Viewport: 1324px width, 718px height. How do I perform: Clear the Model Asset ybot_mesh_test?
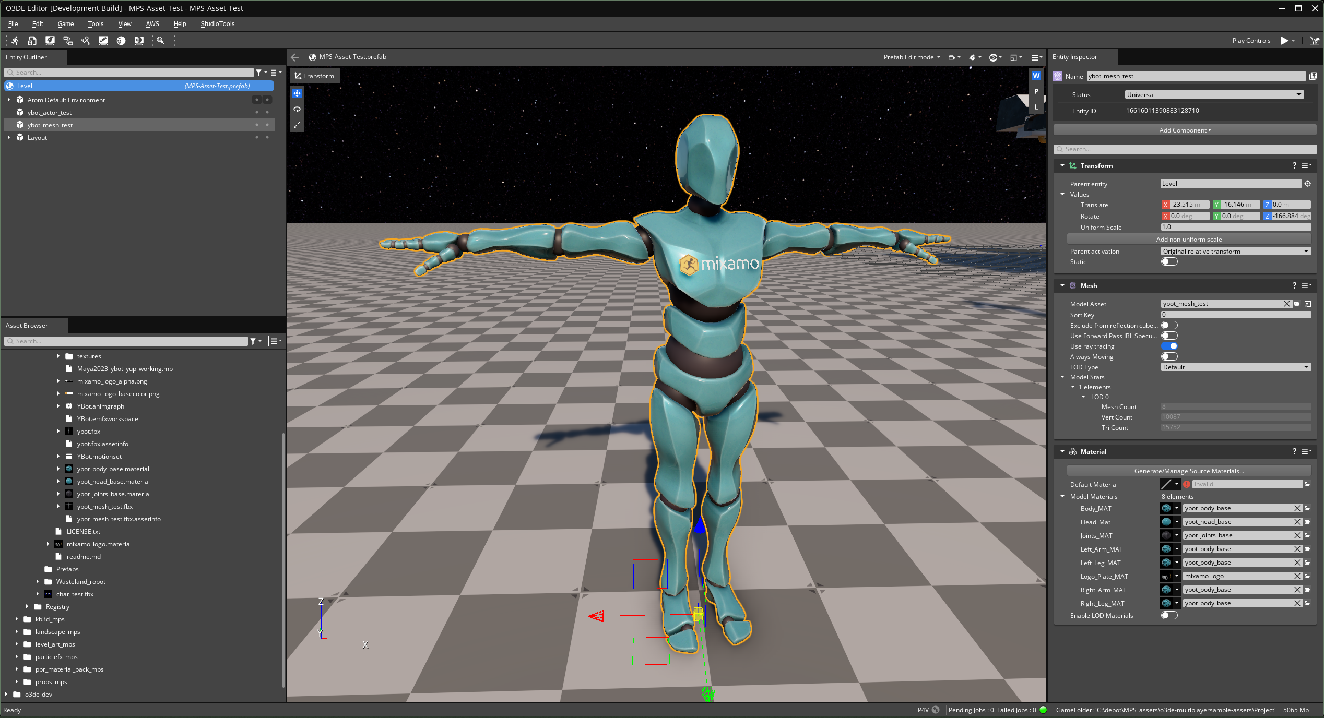coord(1287,304)
